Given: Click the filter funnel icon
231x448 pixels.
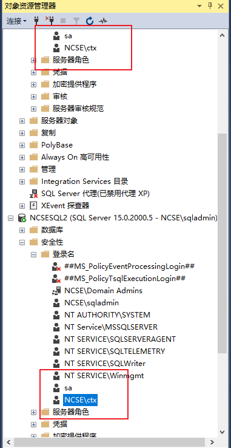Looking at the screenshot, I should [76, 21].
